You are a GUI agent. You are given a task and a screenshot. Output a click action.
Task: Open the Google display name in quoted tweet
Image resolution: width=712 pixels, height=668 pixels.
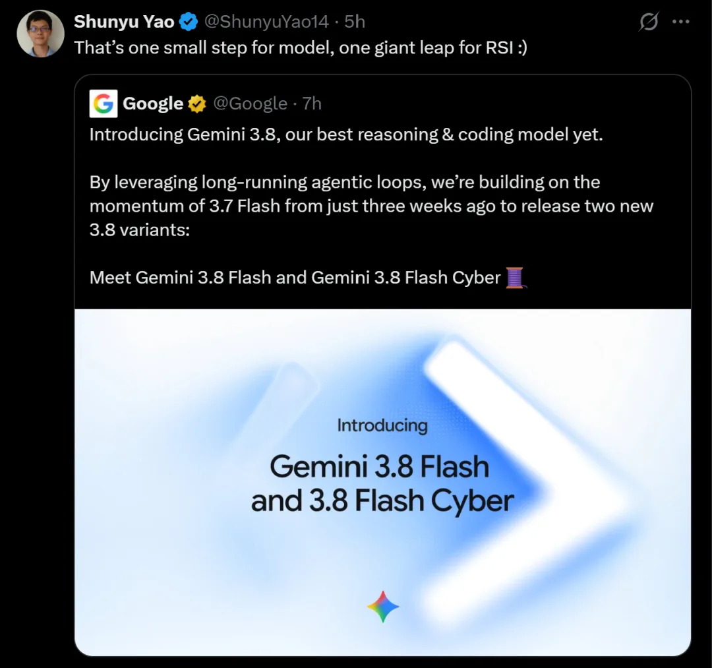pos(153,104)
